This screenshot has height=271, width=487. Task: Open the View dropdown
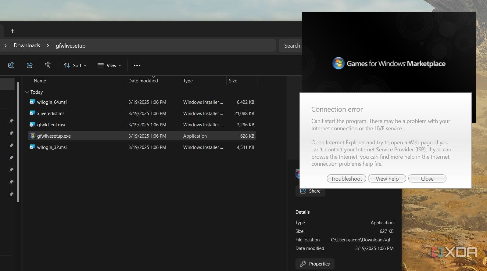[109, 65]
